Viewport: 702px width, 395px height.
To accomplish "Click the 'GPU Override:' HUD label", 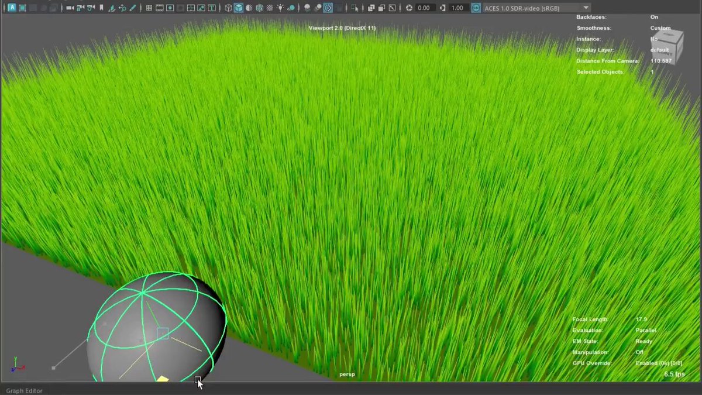I will pos(592,363).
